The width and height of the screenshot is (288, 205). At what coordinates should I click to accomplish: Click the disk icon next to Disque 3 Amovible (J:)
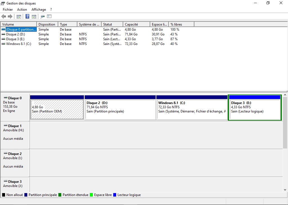pyautogui.click(x=6, y=181)
